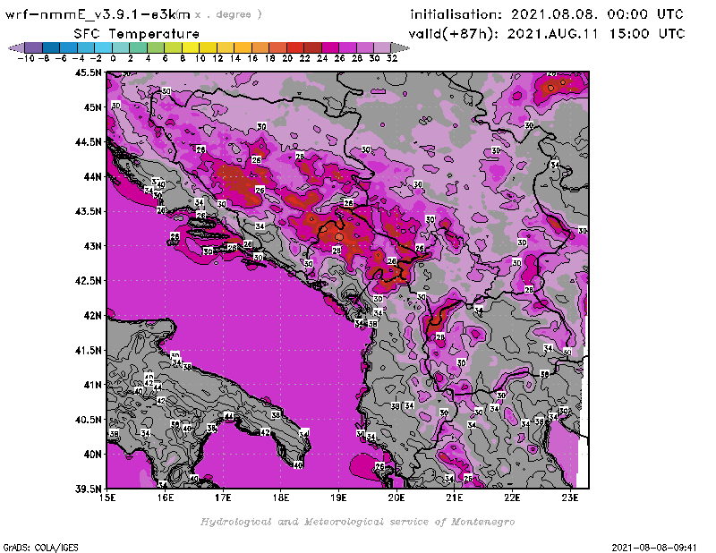Click the '17E' longitude label

click(223, 498)
